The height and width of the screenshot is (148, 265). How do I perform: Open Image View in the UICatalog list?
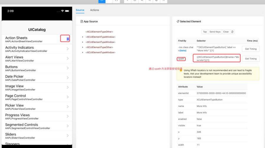(x=37, y=88)
